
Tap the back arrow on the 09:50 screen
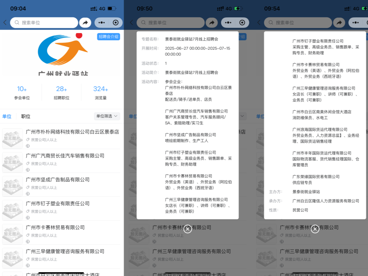(131, 23)
